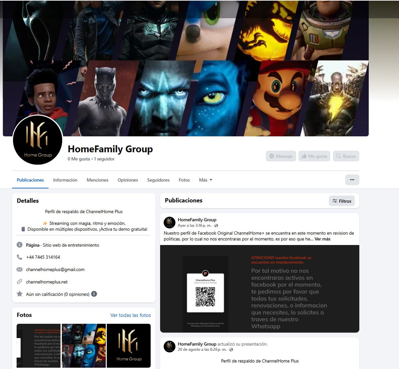Click the first post's author avatar
Image resolution: width=399 pixels, height=369 pixels.
pyautogui.click(x=170, y=222)
